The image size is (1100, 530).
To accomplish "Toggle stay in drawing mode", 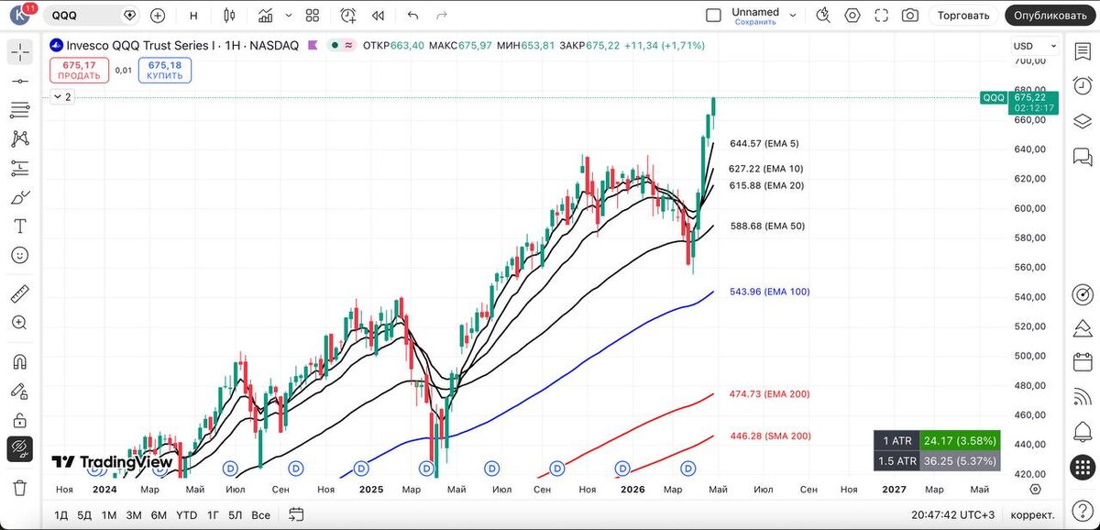I will pos(19,392).
